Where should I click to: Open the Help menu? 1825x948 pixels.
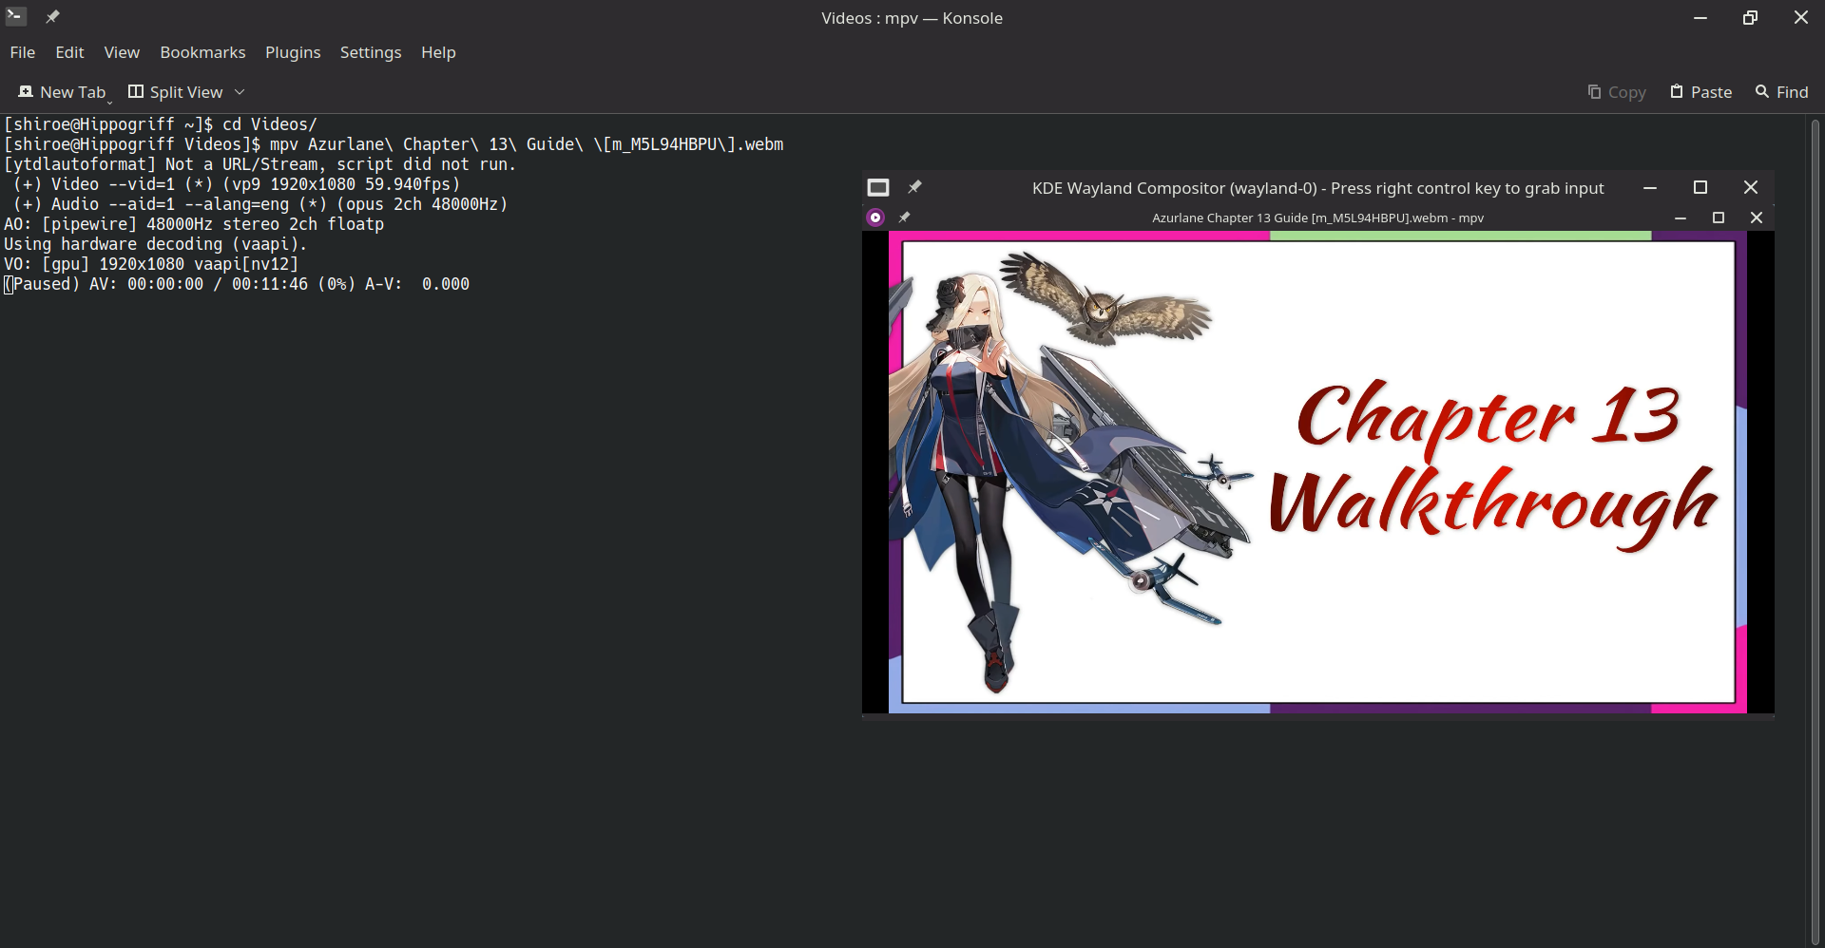pyautogui.click(x=438, y=52)
